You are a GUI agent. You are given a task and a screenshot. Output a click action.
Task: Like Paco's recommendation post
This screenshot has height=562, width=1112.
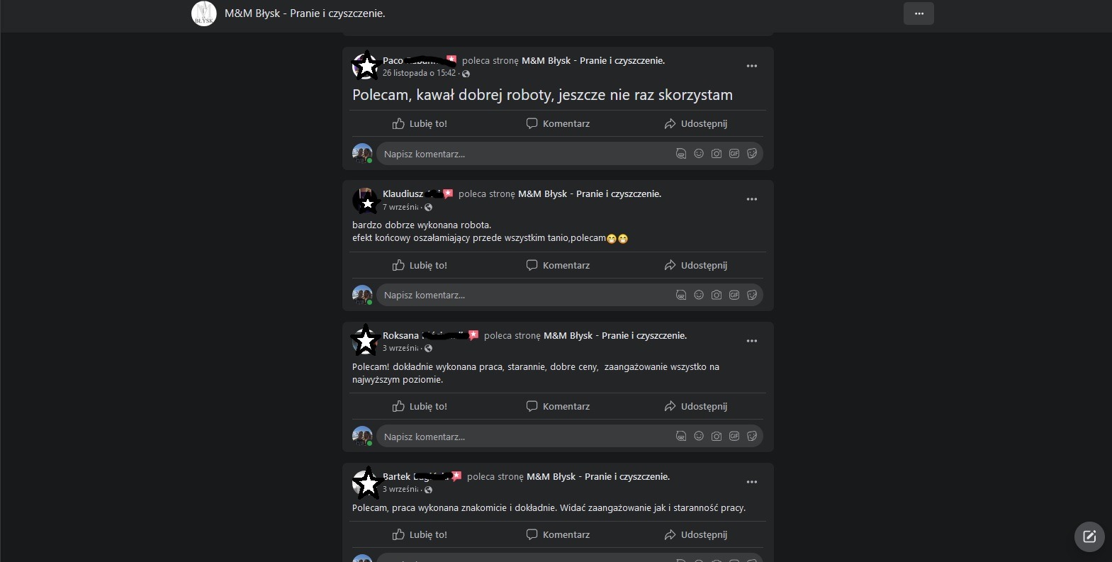420,123
